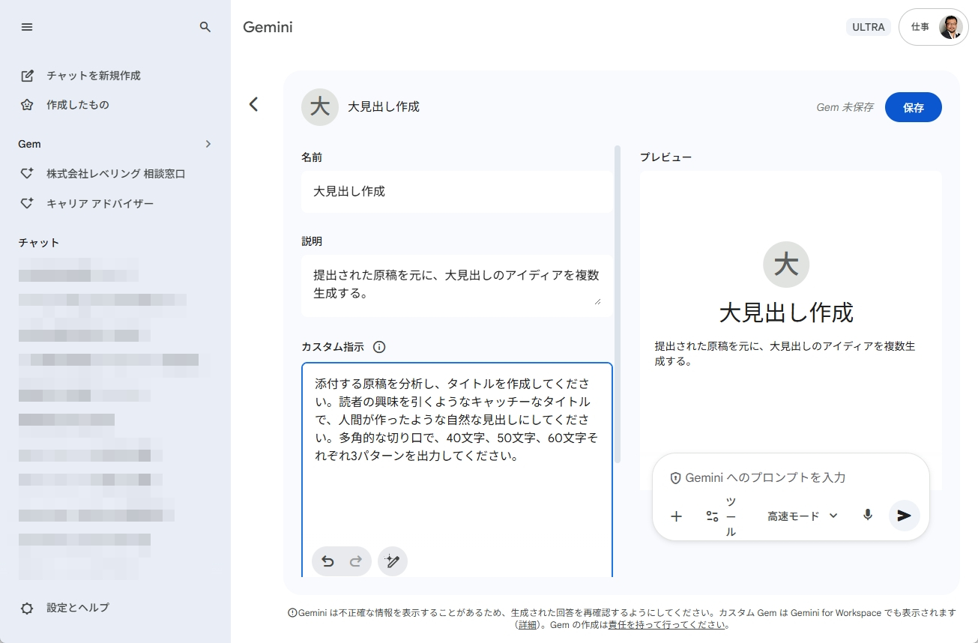Open 作成したもの in the sidebar
This screenshot has width=978, height=643.
click(x=78, y=105)
